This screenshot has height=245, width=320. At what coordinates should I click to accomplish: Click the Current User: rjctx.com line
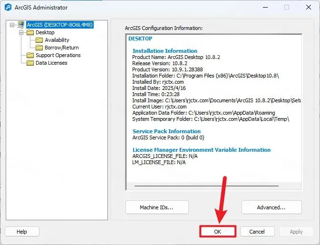click(159, 107)
